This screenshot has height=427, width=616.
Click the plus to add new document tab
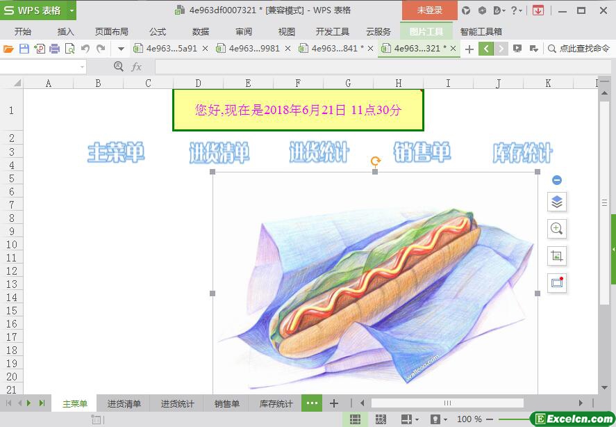pos(469,49)
